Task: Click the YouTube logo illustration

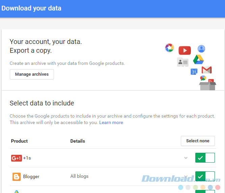Action: pos(185,50)
